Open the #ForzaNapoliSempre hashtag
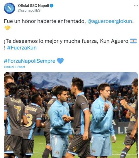The height and width of the screenshot is (158, 139). (x=30, y=61)
